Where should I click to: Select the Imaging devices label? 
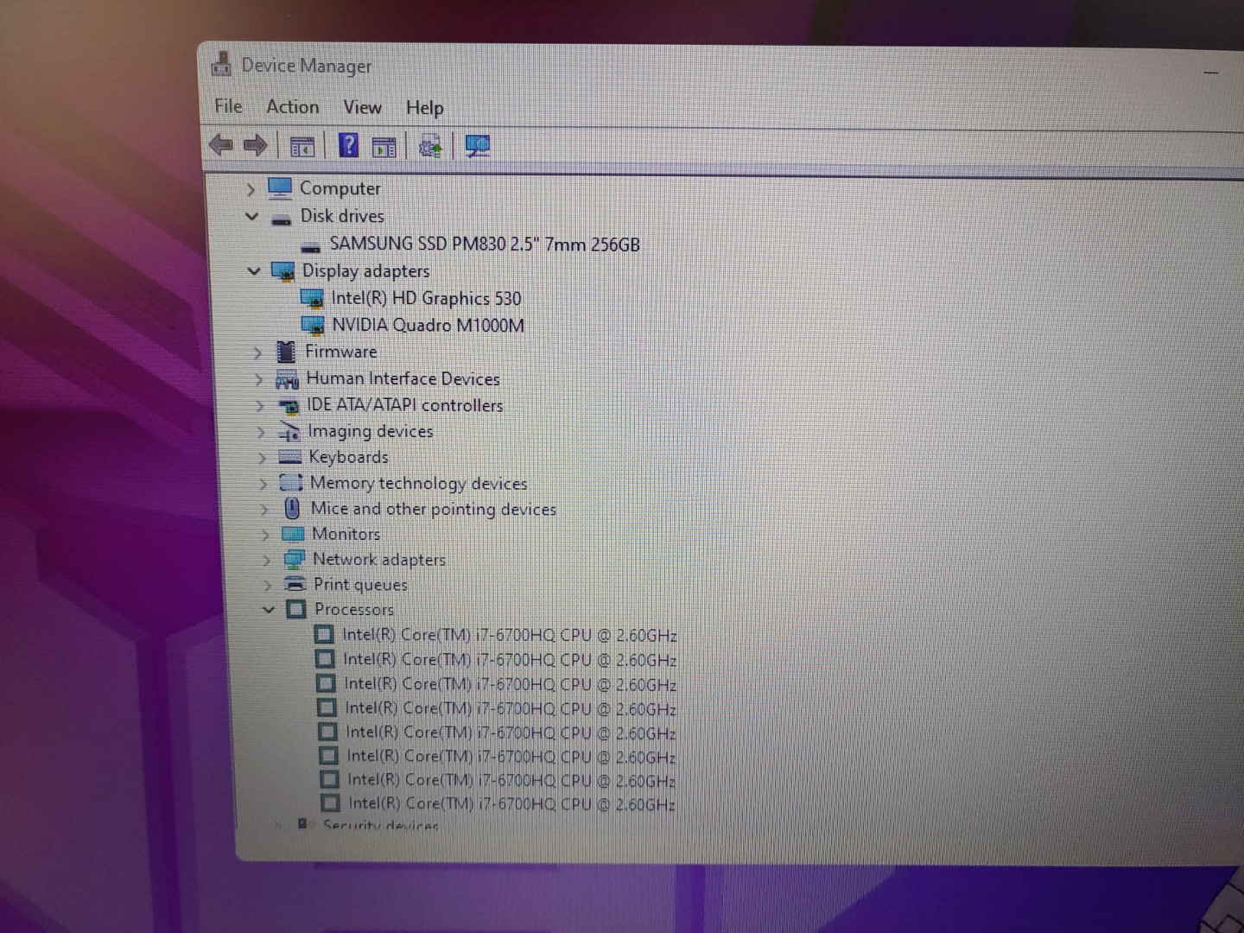tap(370, 430)
